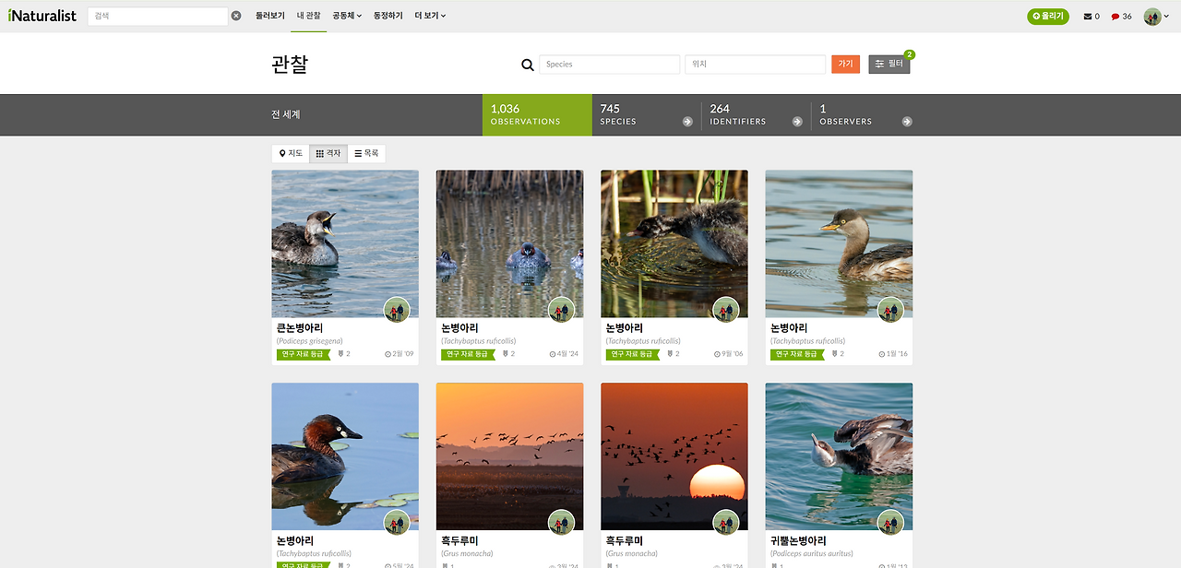Select the 1,036 Observations tab
The image size is (1181, 568).
(537, 114)
